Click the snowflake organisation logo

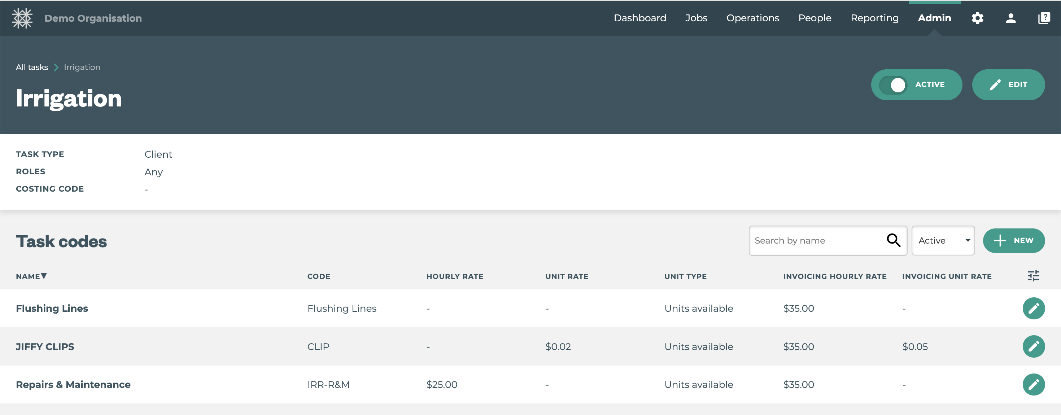tap(22, 18)
